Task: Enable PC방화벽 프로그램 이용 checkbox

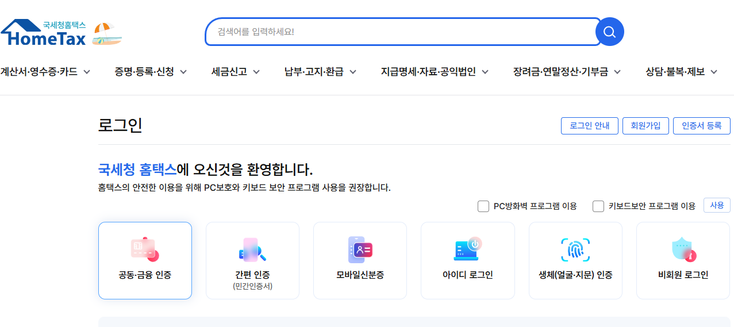Action: pyautogui.click(x=483, y=206)
